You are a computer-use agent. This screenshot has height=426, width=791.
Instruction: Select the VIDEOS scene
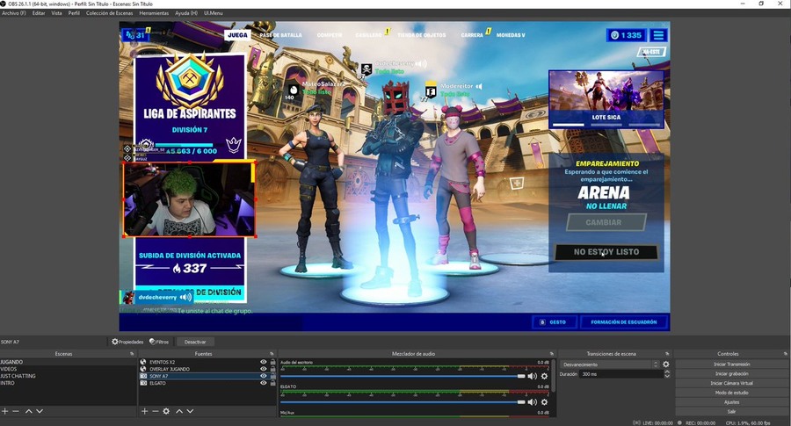[68, 369]
